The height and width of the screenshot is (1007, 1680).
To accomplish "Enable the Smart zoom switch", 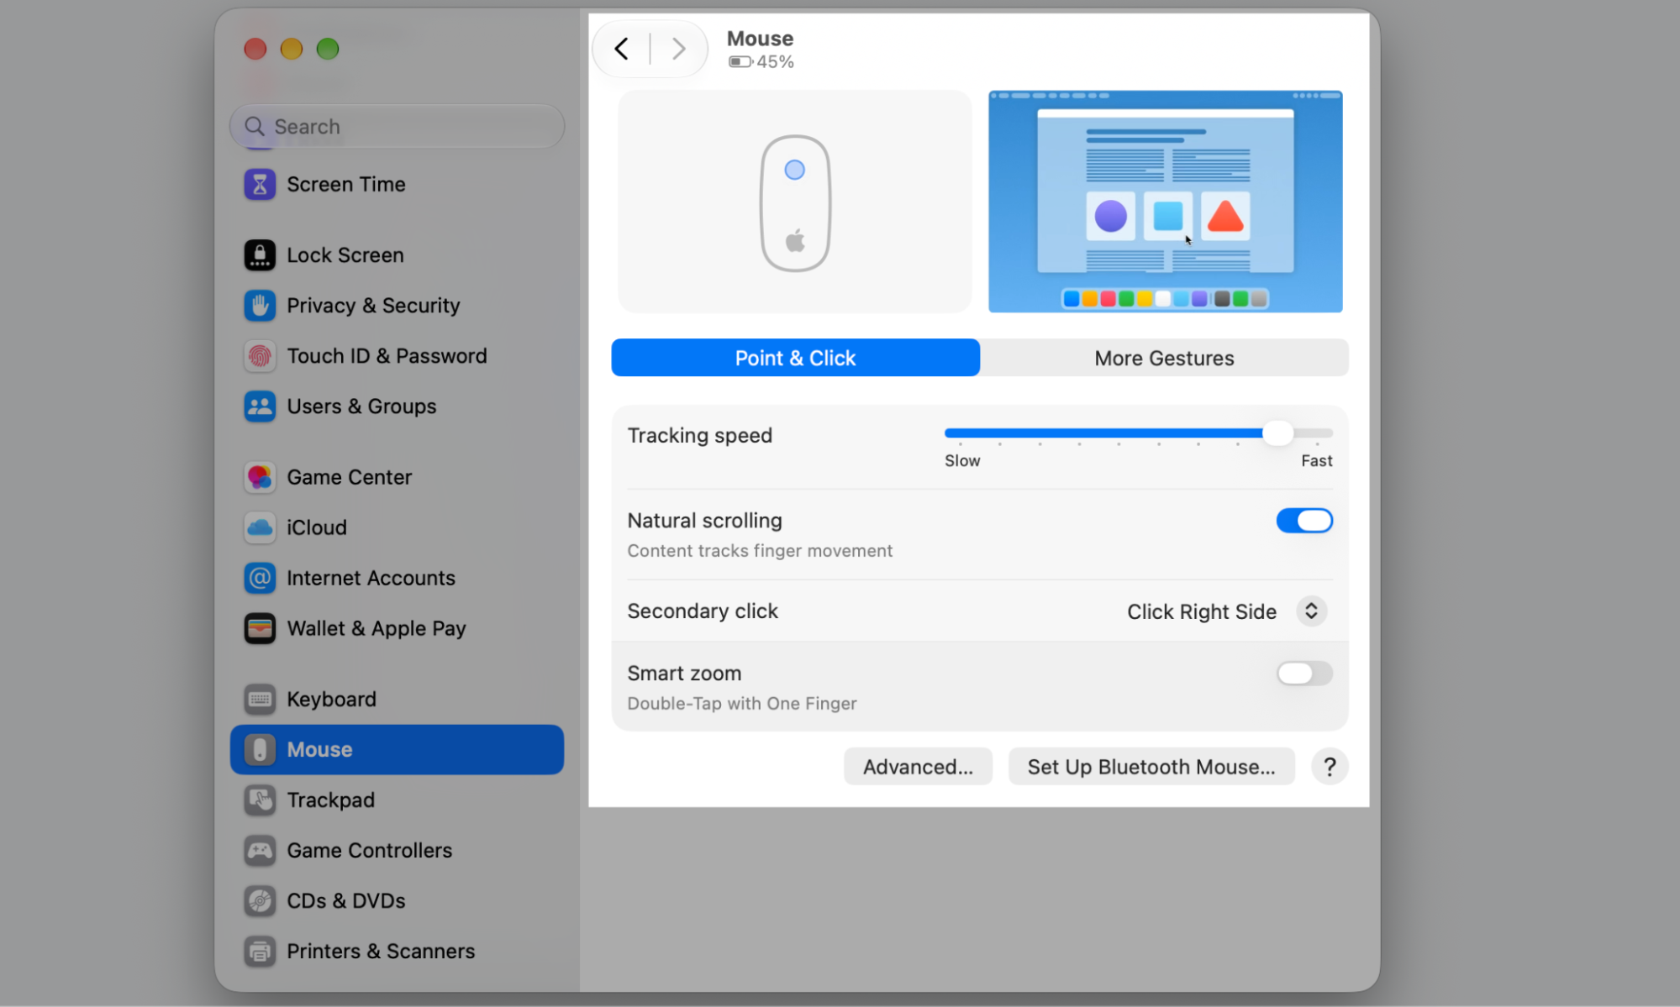I will click(x=1304, y=674).
